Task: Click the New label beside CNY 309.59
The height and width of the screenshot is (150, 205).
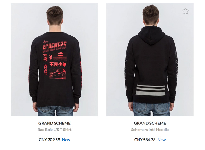Action: pyautogui.click(x=66, y=140)
